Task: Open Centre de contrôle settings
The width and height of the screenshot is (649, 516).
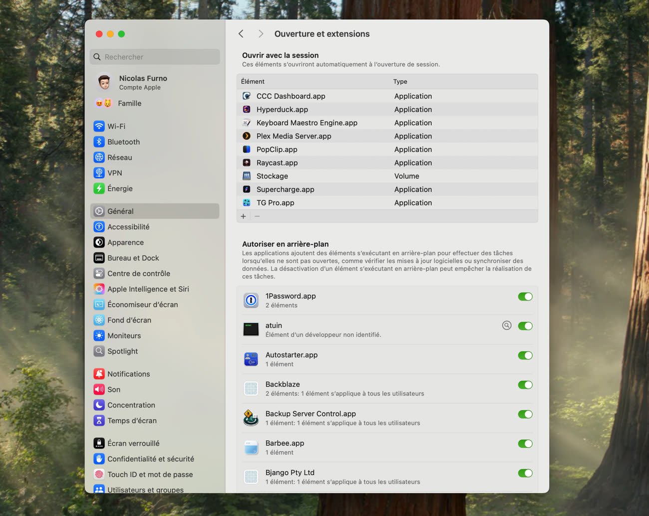Action: tap(155, 273)
